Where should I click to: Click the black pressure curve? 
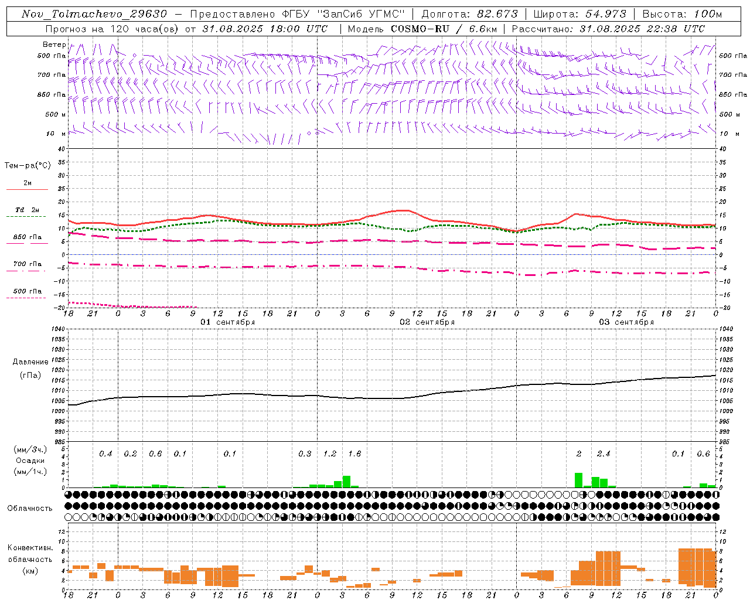point(393,398)
